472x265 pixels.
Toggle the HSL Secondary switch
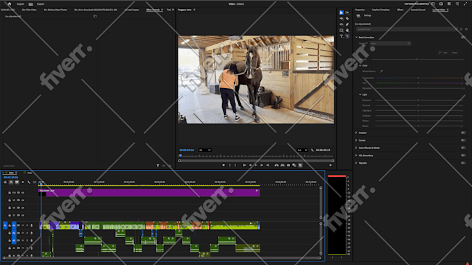tap(463, 155)
